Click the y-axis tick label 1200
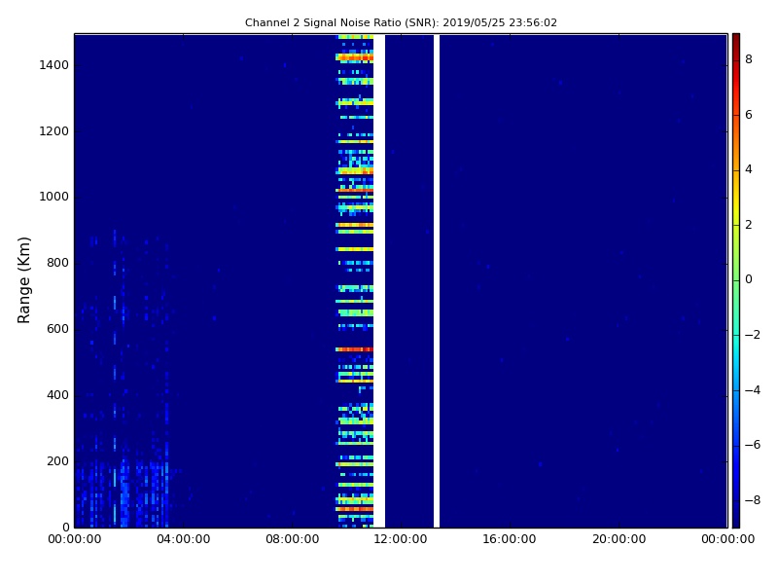Image resolution: width=778 pixels, height=584 pixels. 54,131
